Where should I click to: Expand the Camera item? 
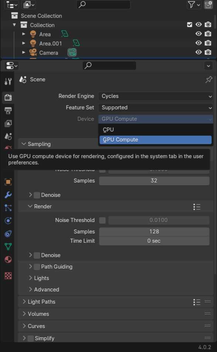coord(24,52)
